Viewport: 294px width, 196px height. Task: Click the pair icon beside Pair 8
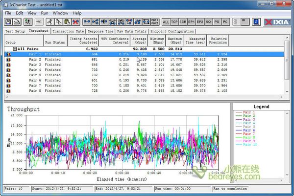[x=8, y=91]
